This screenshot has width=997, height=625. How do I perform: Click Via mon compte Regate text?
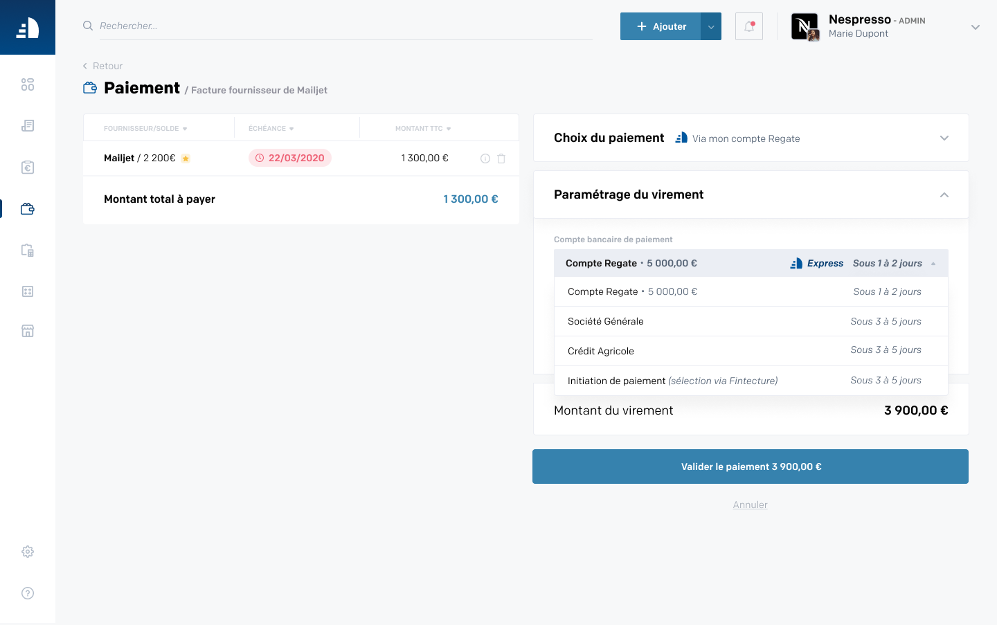(x=746, y=138)
